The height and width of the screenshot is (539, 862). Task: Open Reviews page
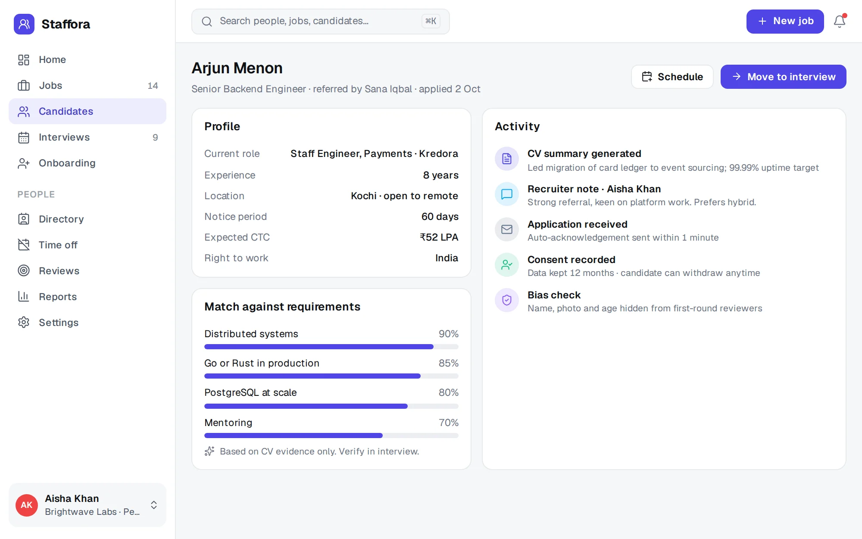coord(87,271)
